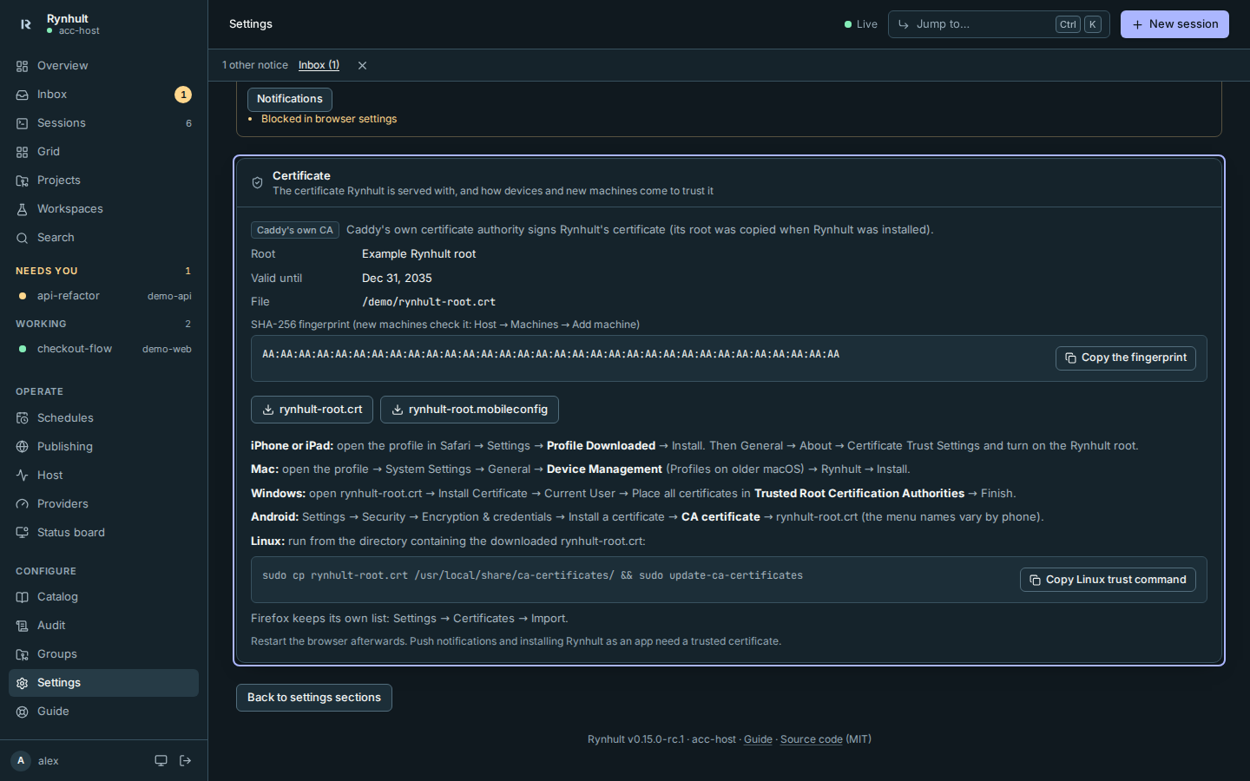Click the Live status indicator
Viewport: 1250px width, 781px height.
click(861, 24)
